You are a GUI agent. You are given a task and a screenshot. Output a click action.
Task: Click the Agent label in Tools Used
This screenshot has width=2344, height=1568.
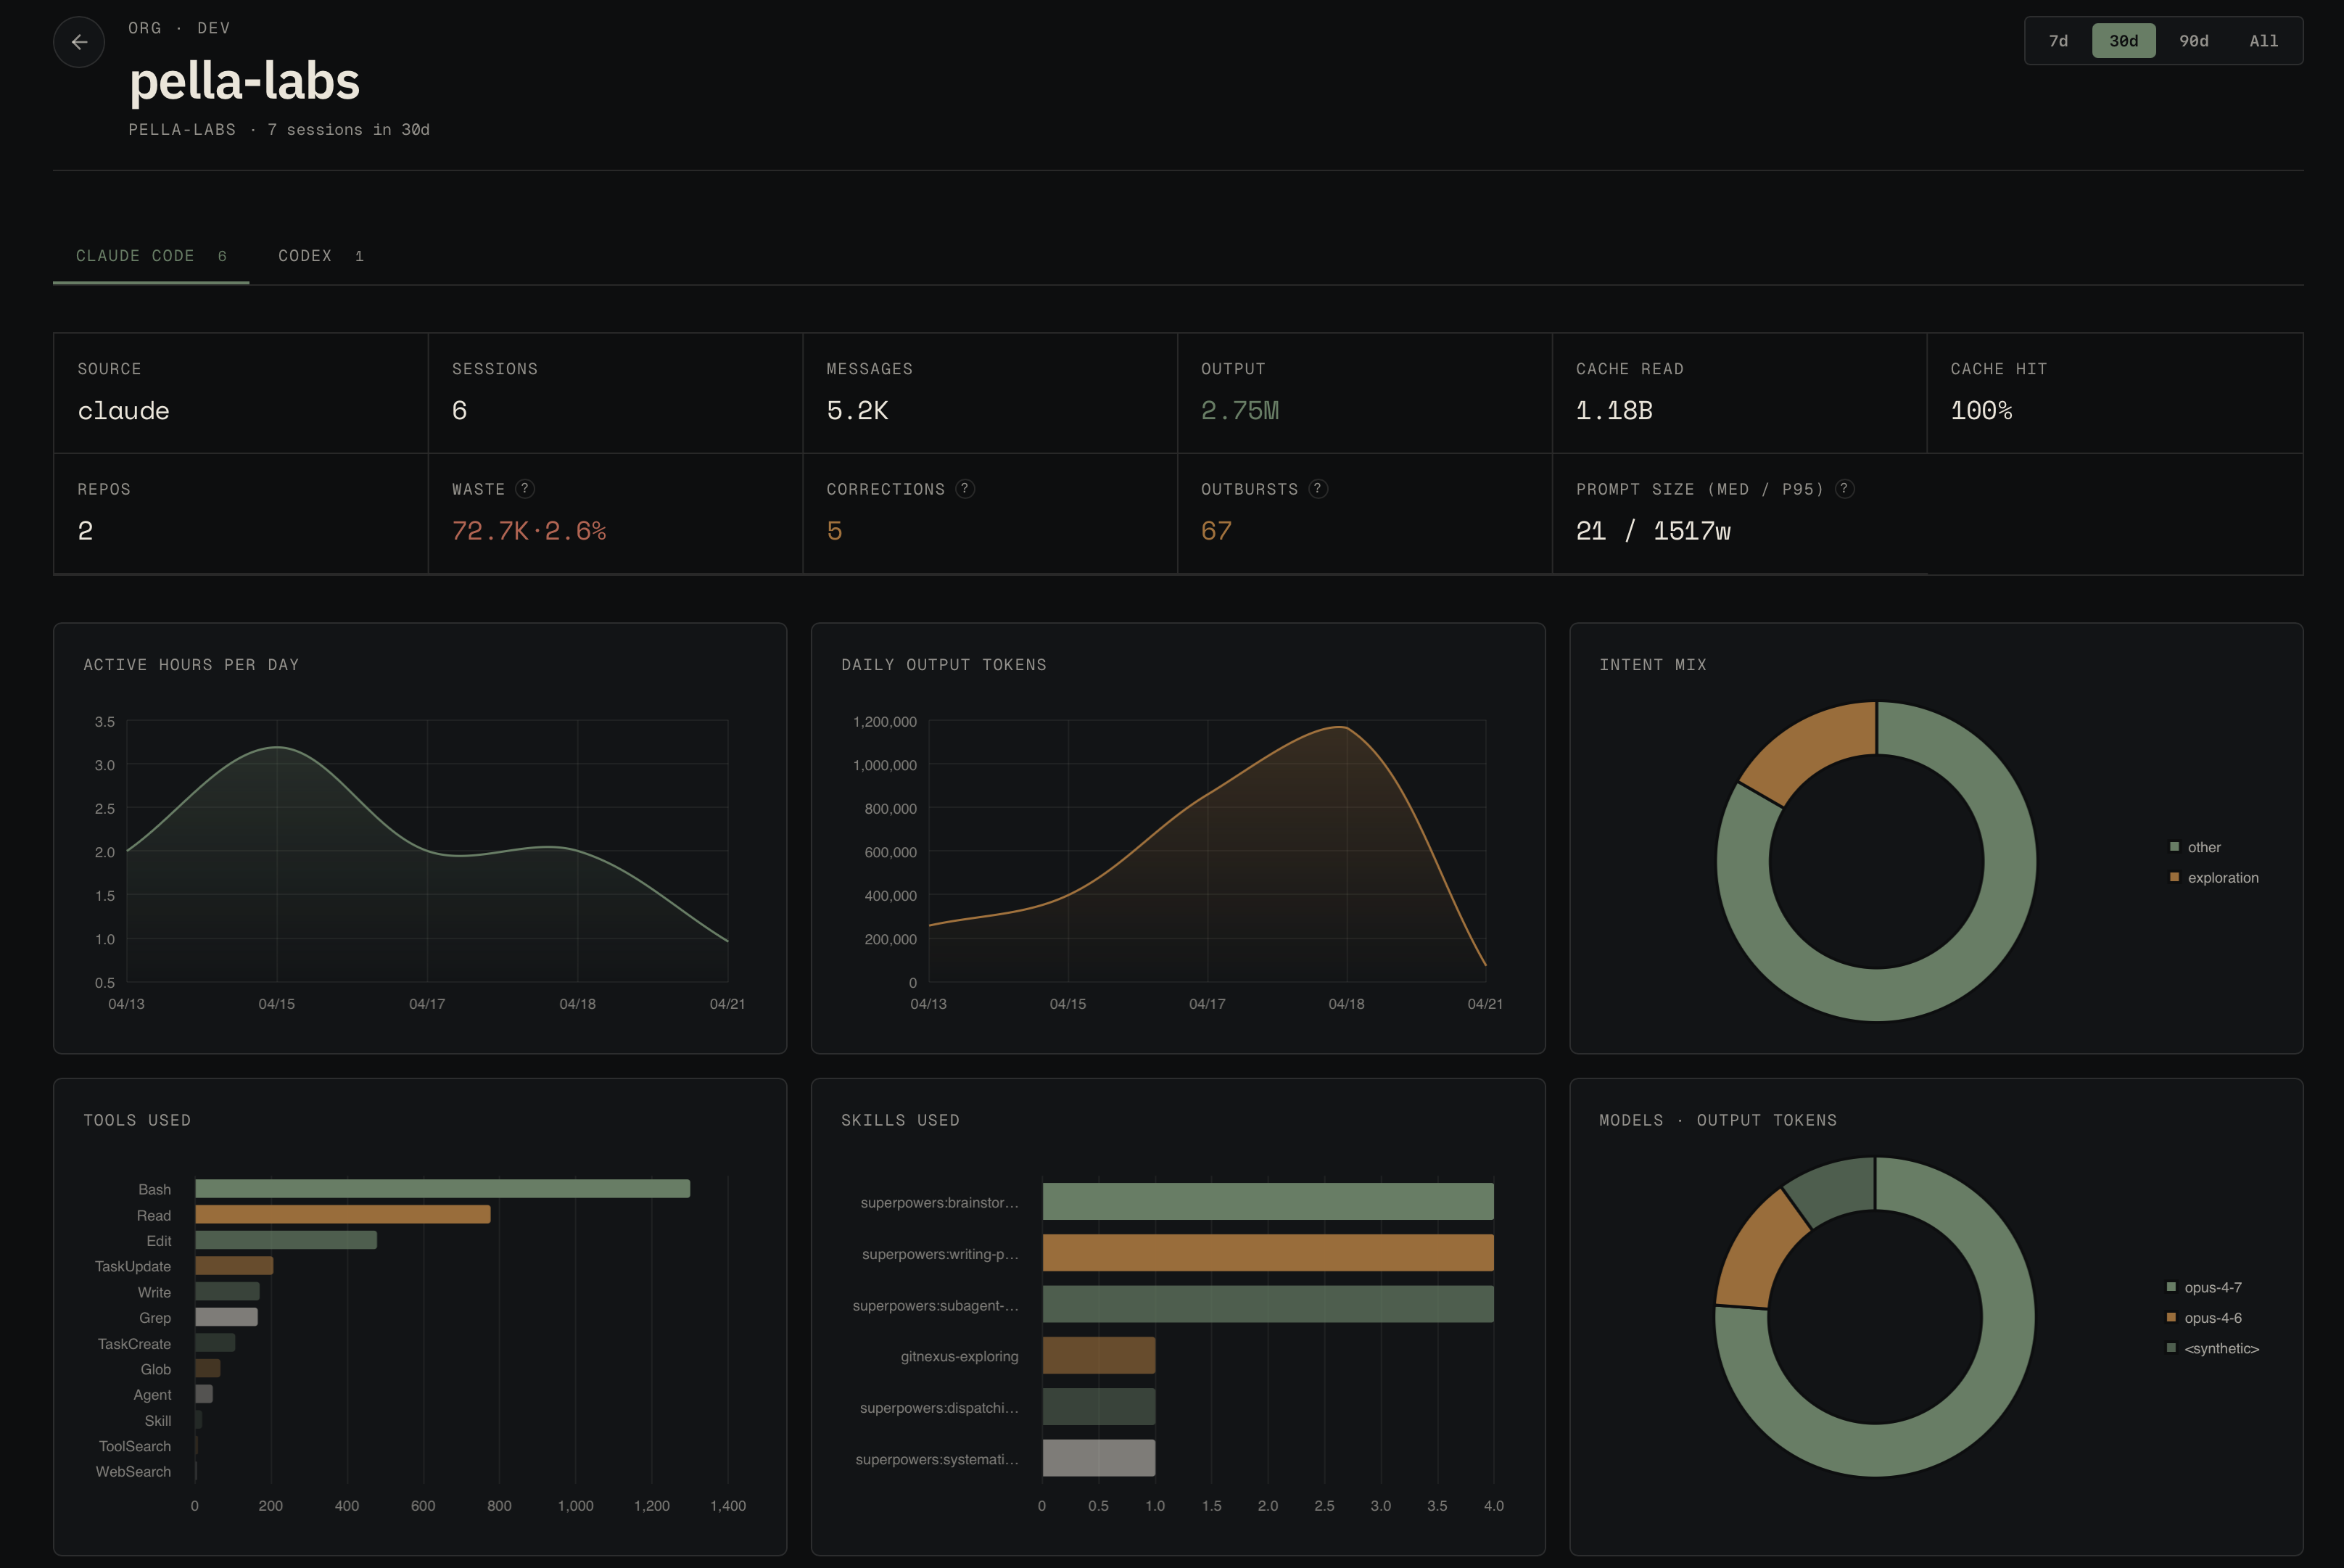pos(152,1395)
